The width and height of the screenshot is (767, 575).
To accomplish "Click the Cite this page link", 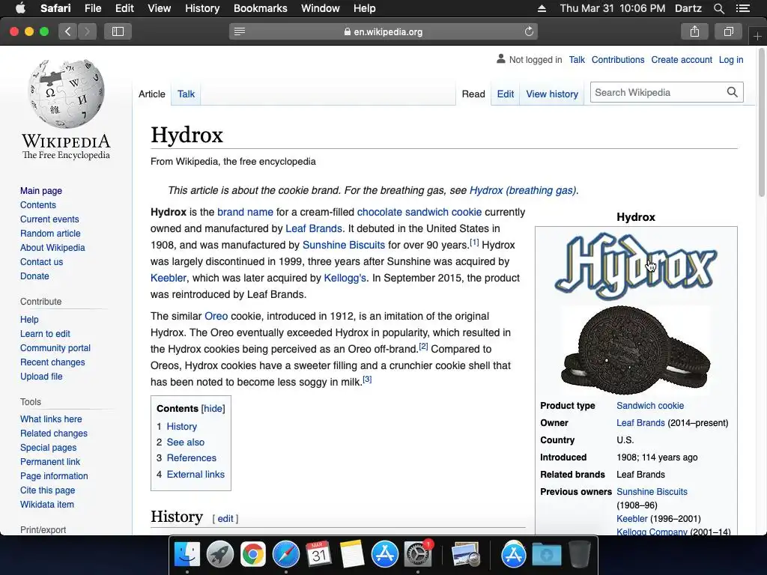I will 47,490.
